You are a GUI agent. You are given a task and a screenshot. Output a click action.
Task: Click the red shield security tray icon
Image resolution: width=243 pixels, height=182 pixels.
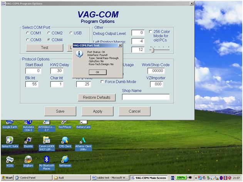[x=230, y=178]
